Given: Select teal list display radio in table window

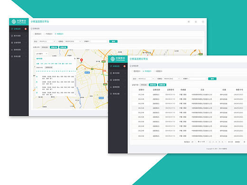Looking at the screenshot, I should (143, 71).
